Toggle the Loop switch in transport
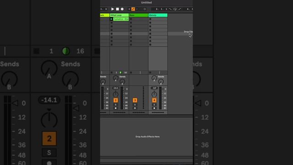The height and width of the screenshot is (165, 293). (x=175, y=9)
